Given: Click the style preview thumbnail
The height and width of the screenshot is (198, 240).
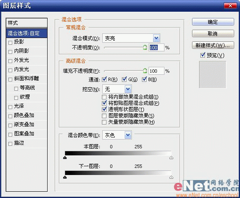Looking at the screenshot, I should 212,75.
